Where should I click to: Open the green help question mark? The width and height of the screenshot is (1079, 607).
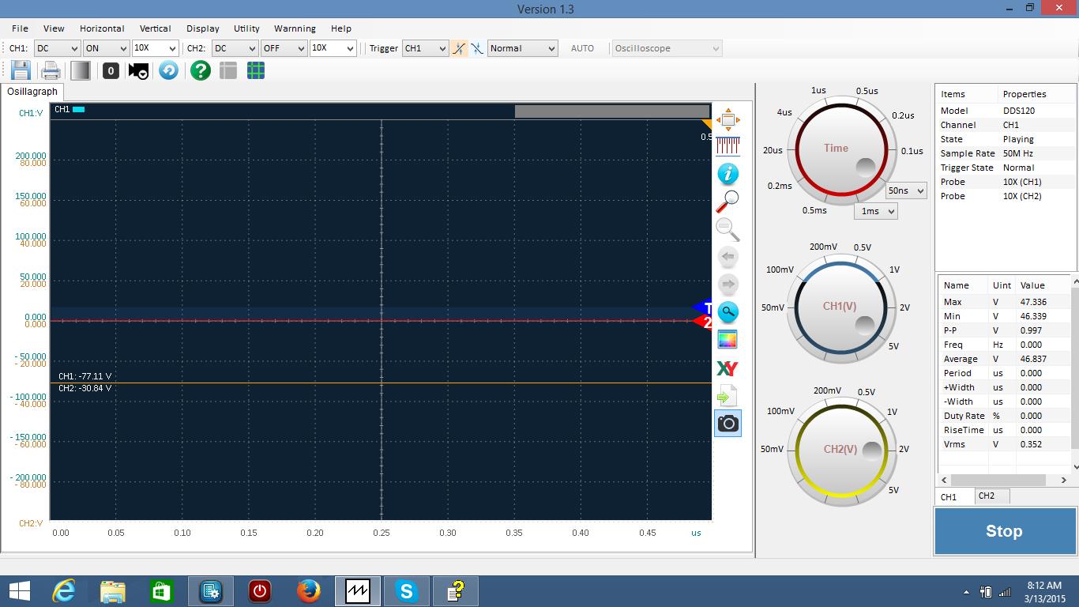coord(201,70)
